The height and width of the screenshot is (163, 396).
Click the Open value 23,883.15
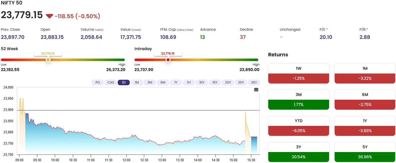pos(52,37)
